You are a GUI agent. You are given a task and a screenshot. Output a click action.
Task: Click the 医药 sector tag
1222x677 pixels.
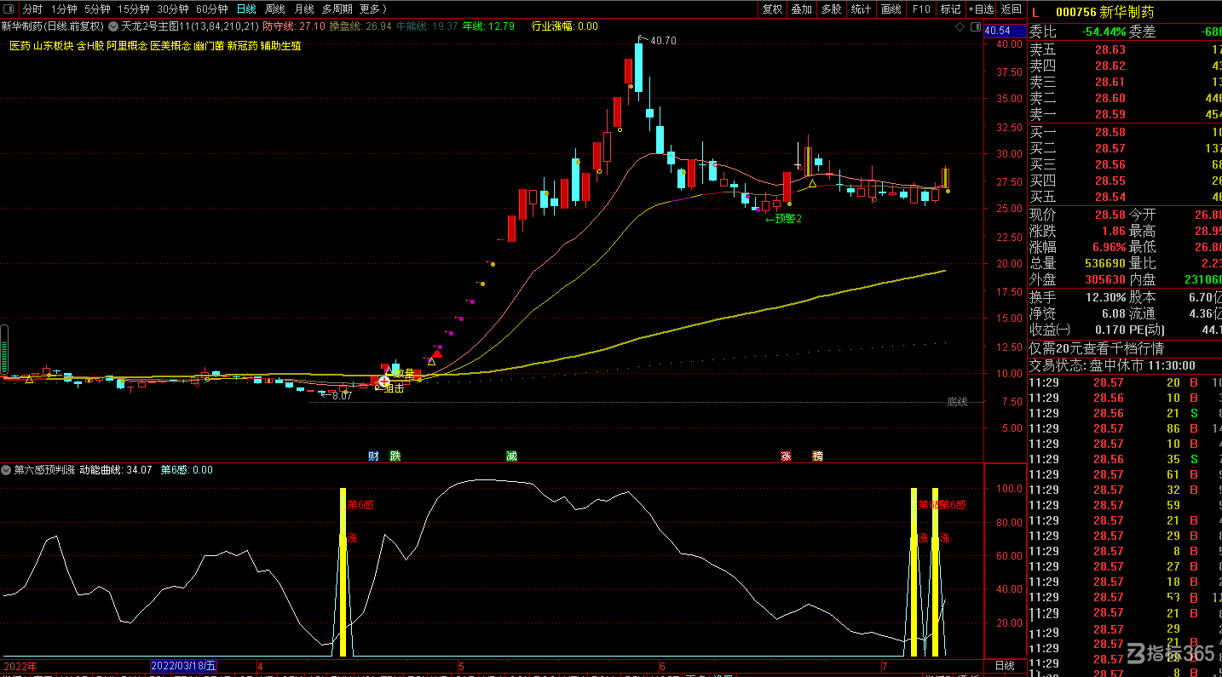click(20, 46)
